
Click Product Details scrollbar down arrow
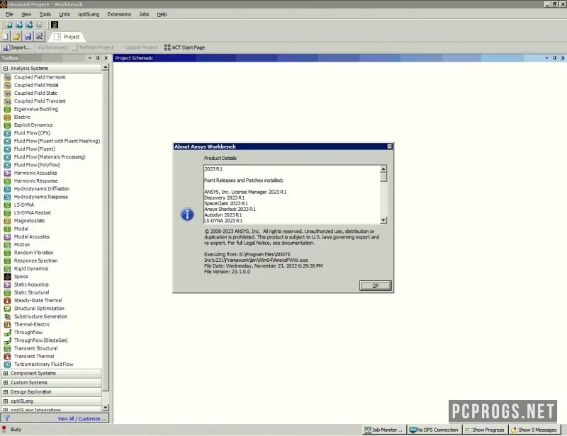(383, 220)
